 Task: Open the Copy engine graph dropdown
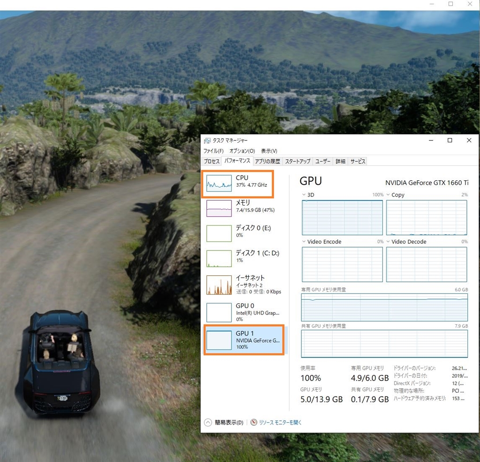[388, 194]
